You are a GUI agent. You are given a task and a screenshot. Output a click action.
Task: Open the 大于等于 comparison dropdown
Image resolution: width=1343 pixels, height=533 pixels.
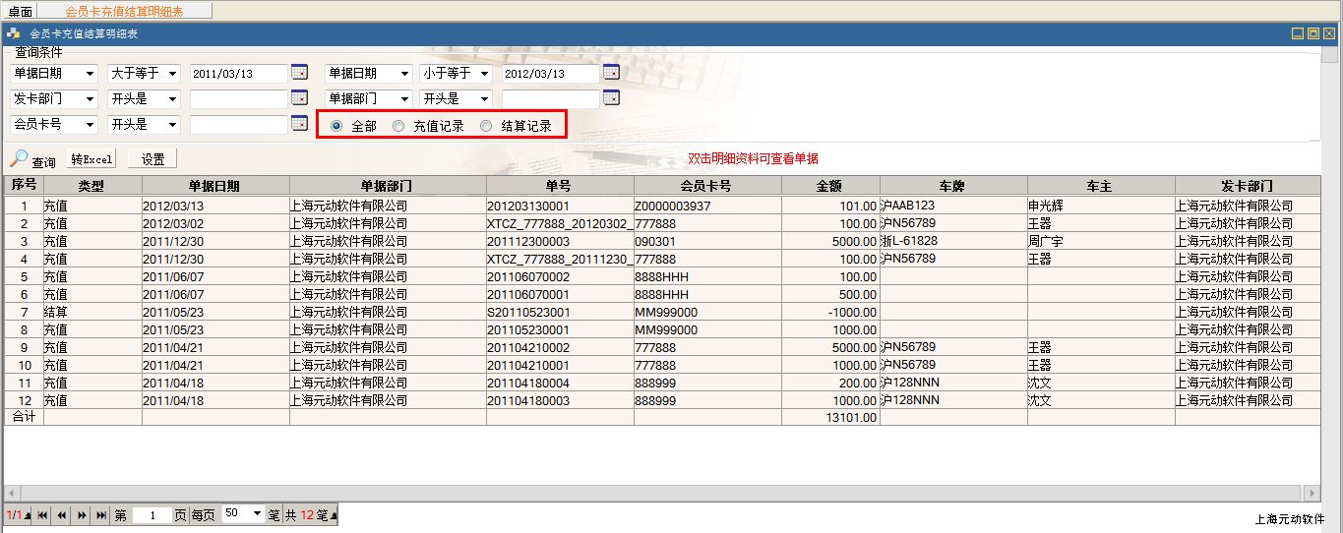coord(143,73)
